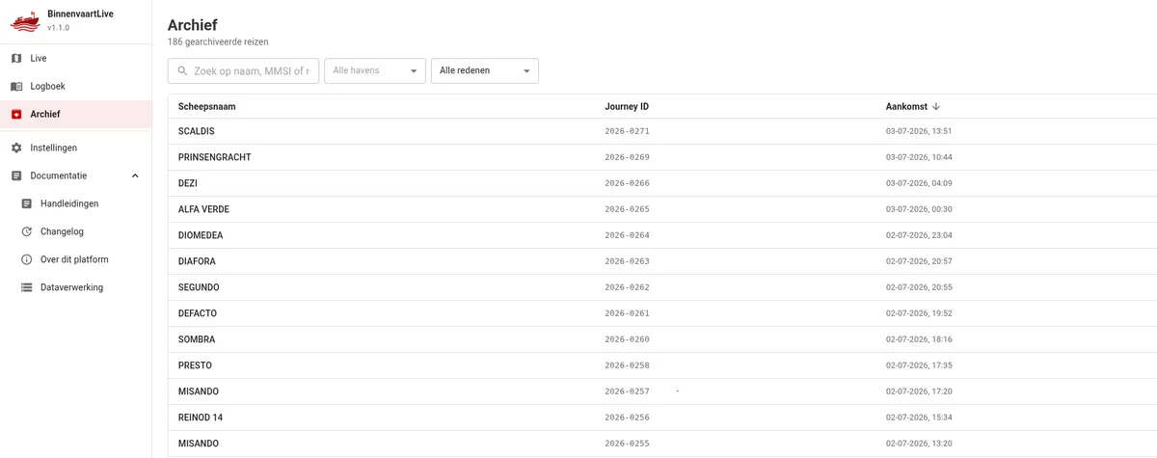The image size is (1157, 458).
Task: Select the Logboek book icon
Action: (x=16, y=87)
